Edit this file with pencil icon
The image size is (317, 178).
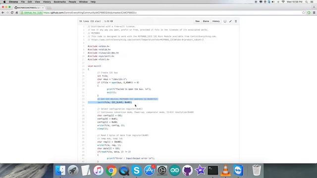(230, 21)
